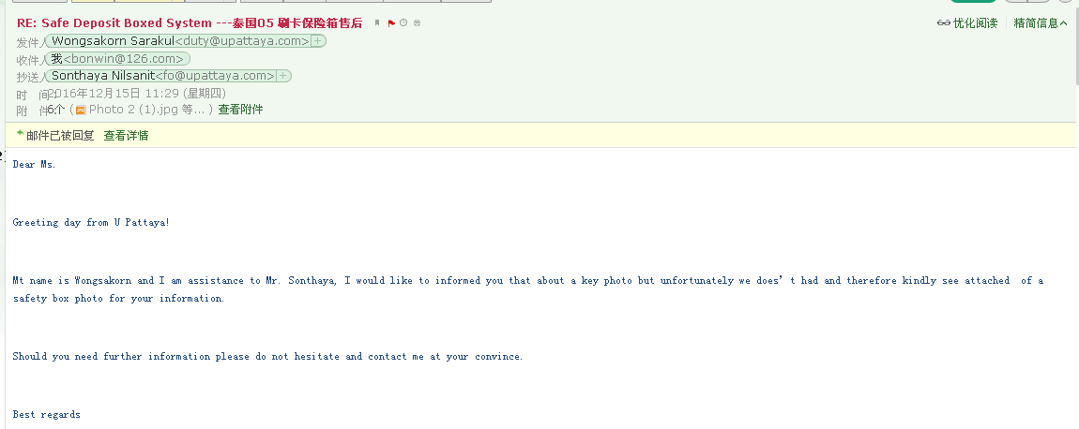This screenshot has width=1079, height=429.
Task: Click the gray bookmark tag icon beside subject
Action: click(377, 22)
